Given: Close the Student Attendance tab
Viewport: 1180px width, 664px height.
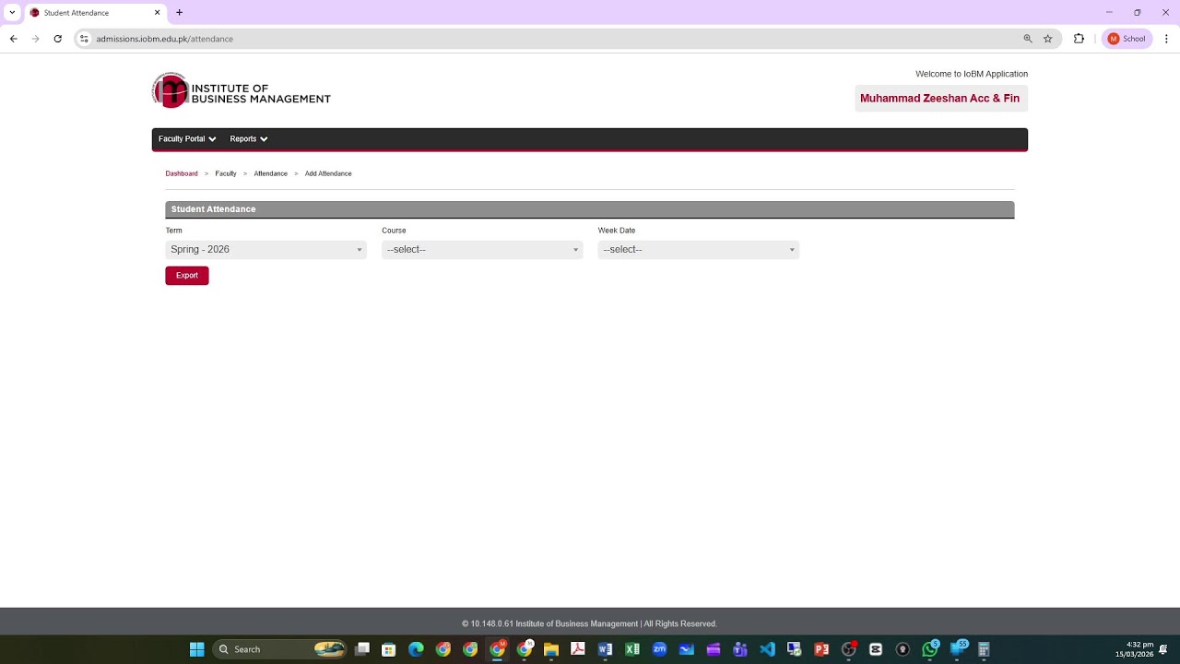Looking at the screenshot, I should (x=157, y=13).
